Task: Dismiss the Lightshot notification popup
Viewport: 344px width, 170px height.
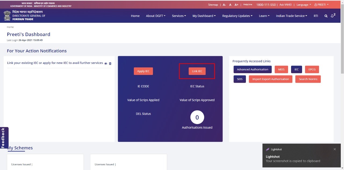Action: click(335, 149)
